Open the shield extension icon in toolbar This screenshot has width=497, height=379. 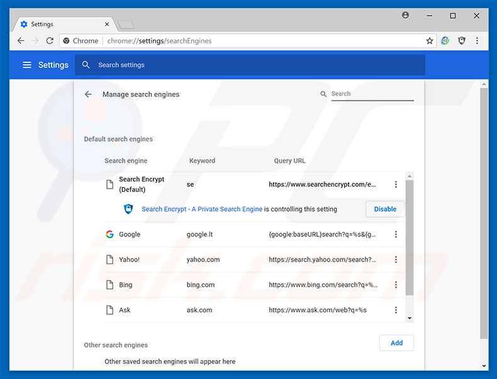point(462,40)
